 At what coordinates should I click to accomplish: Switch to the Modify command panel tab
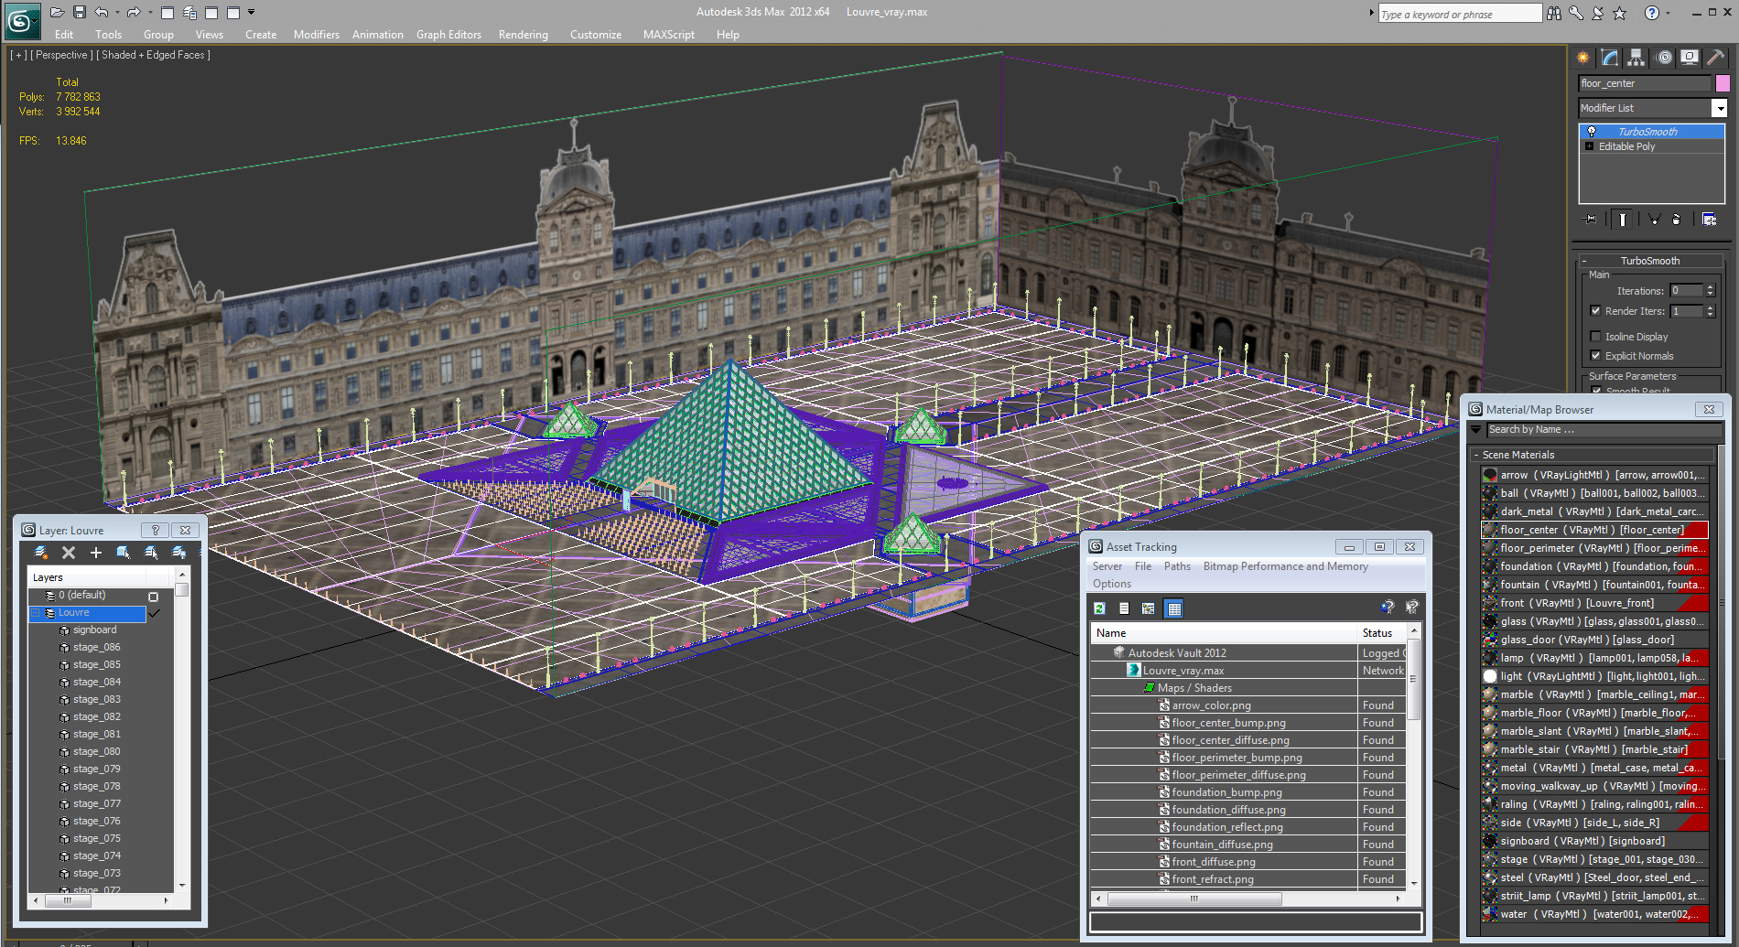1610,58
